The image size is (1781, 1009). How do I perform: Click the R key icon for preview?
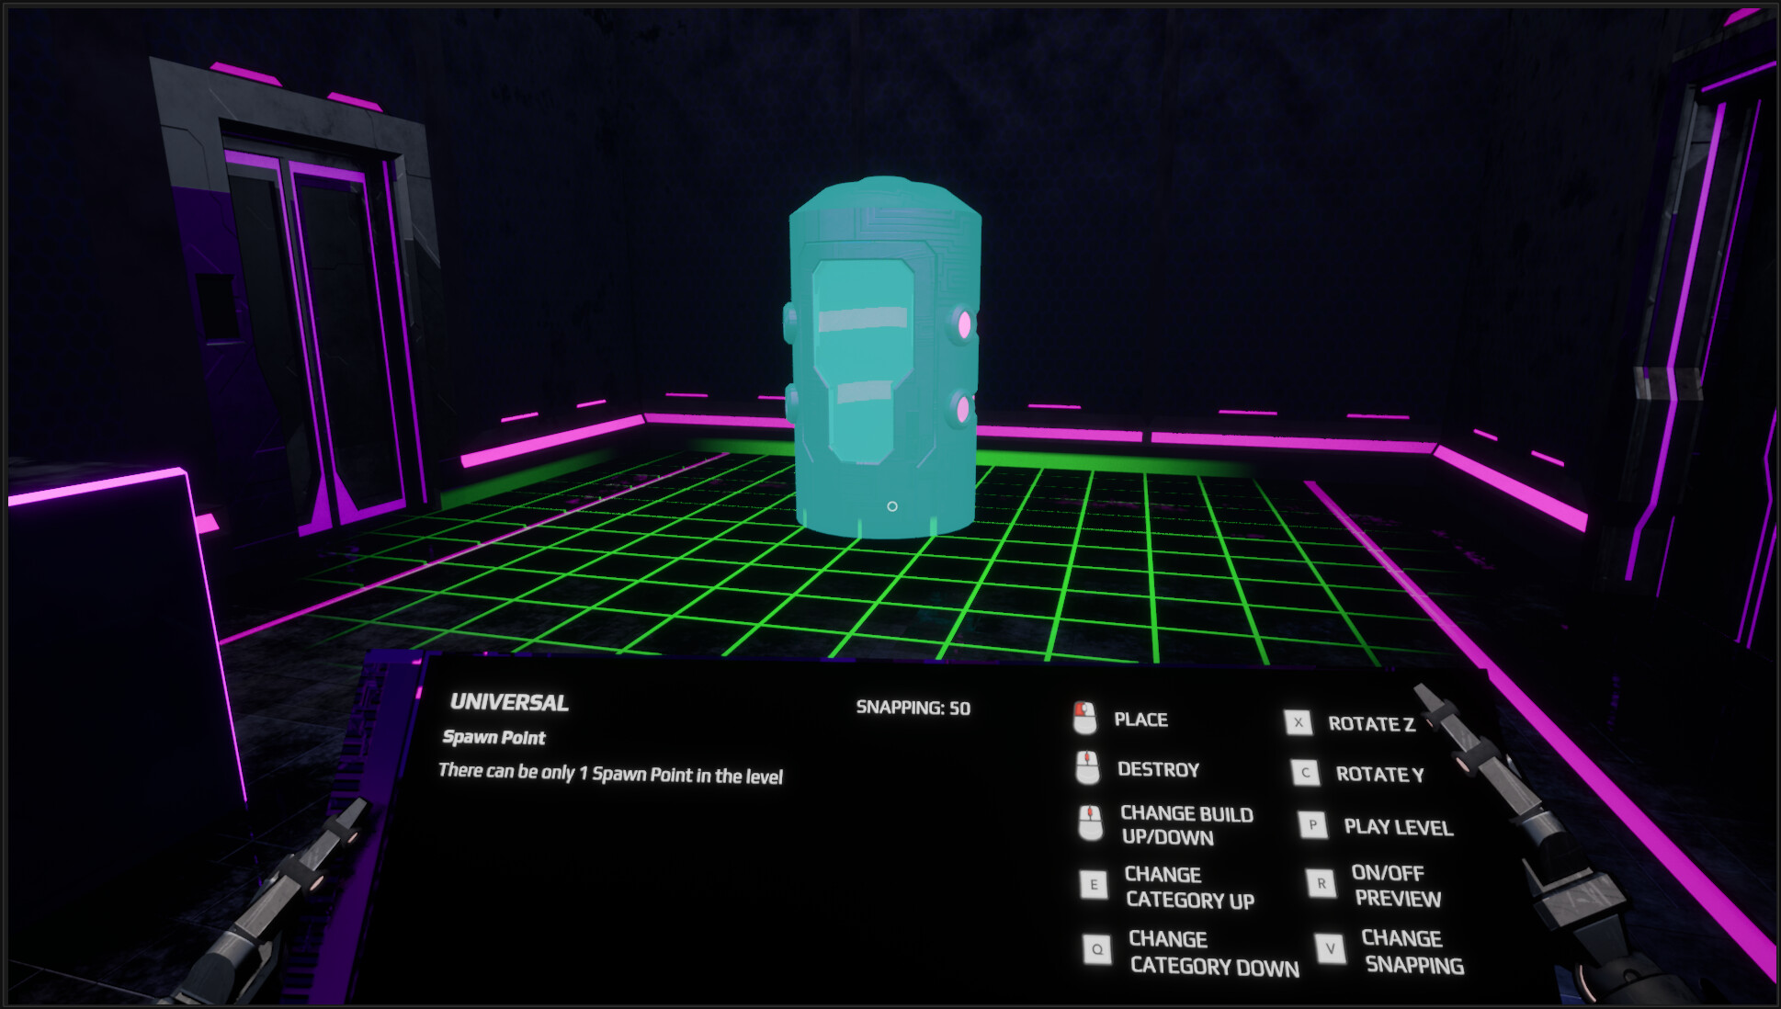[x=1322, y=885]
